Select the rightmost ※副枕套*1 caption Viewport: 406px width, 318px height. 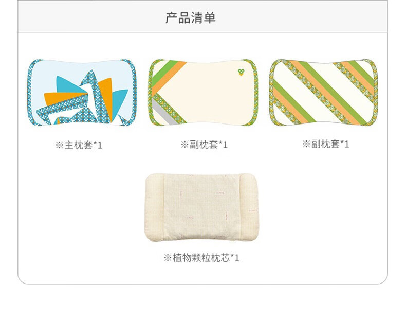pyautogui.click(x=326, y=144)
